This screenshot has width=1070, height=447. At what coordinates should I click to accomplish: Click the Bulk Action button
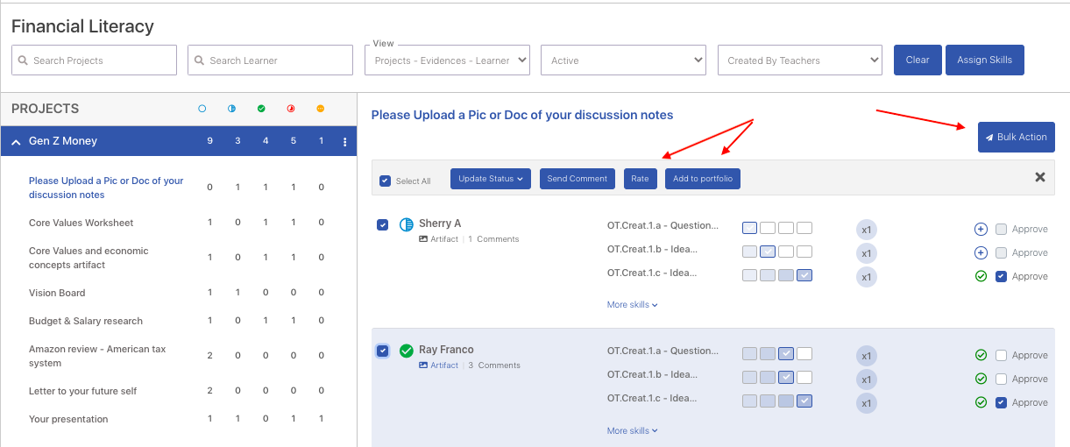tap(1017, 137)
